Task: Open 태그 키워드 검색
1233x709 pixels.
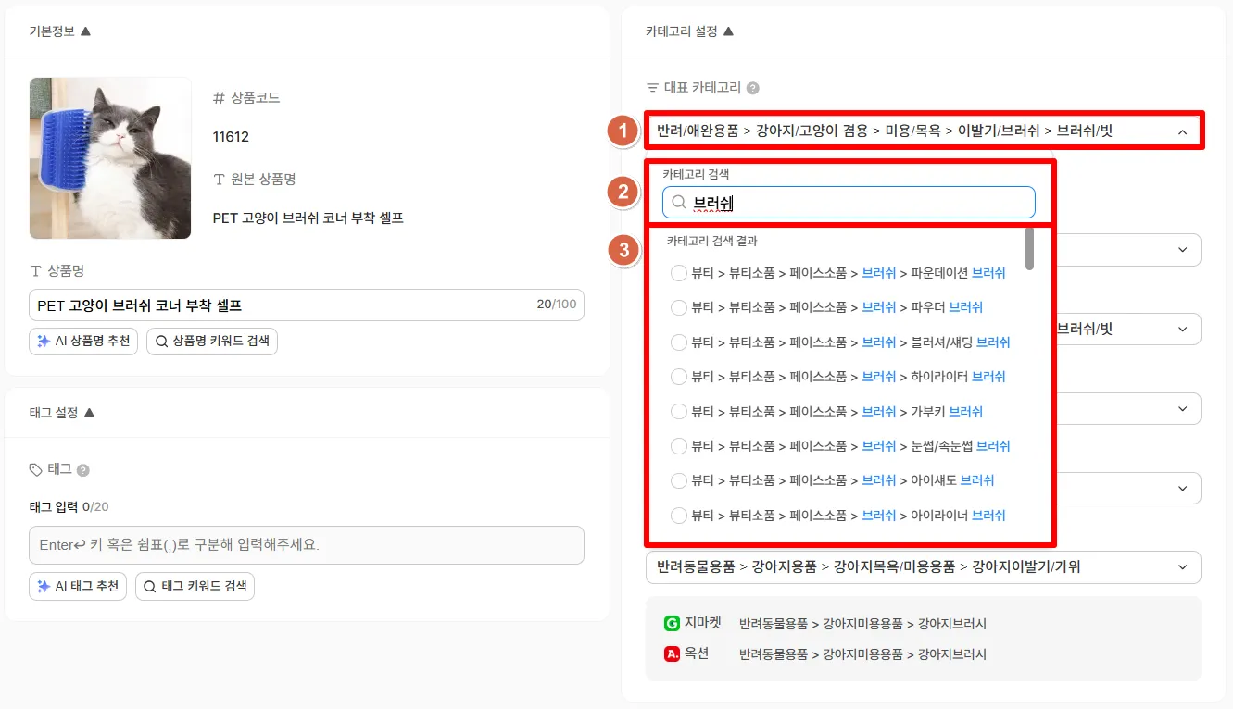Action: [x=195, y=586]
